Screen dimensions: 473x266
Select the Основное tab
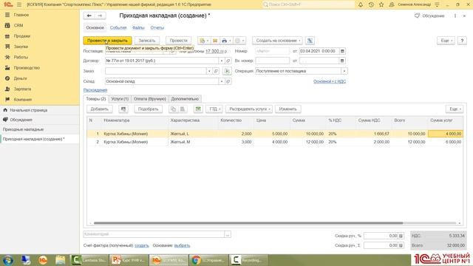(95, 27)
